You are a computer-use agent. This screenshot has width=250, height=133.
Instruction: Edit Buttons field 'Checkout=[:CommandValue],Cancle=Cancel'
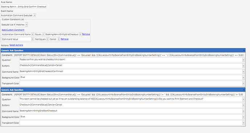[130, 105]
